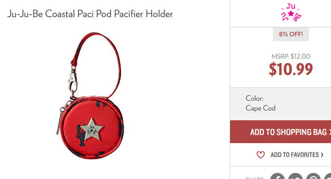Click the silver star emblem on the pod
The height and width of the screenshot is (179, 331).
(92, 129)
